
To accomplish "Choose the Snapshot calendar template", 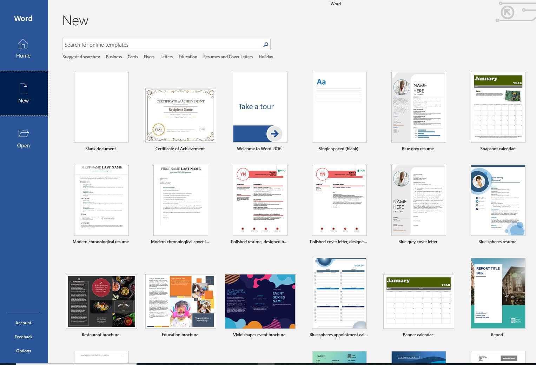I will [x=498, y=107].
